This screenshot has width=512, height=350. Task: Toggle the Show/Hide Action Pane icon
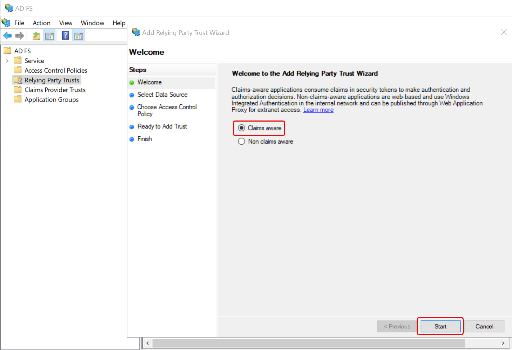click(x=78, y=36)
